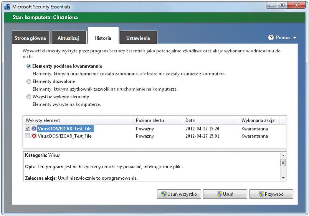Check the checkbox for the 15:01 virus entry
Image resolution: width=309 pixels, height=216 pixels.
point(28,136)
